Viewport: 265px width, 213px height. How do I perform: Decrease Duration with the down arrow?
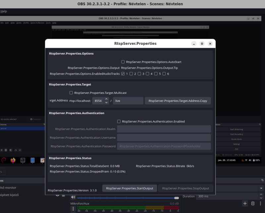point(261,198)
